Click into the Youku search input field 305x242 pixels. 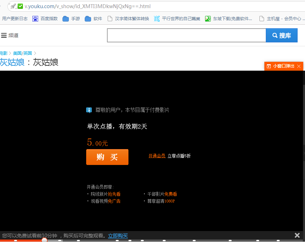pos(186,35)
